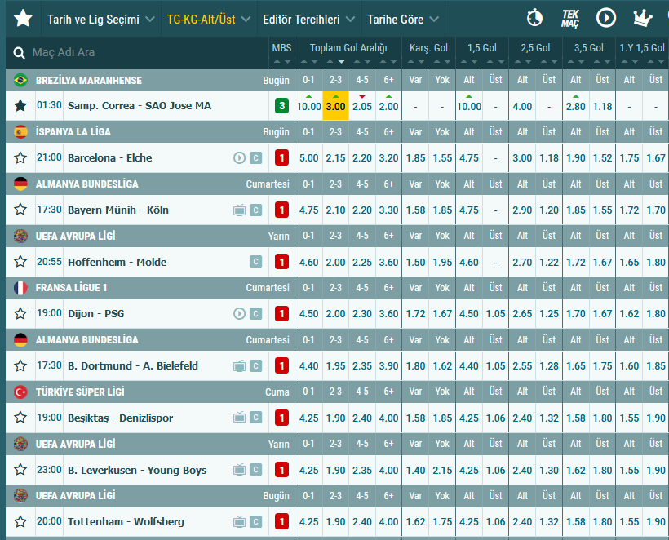Pick 2.15 odds for Barcelona - Elche 2-3 goals

pyautogui.click(x=335, y=158)
